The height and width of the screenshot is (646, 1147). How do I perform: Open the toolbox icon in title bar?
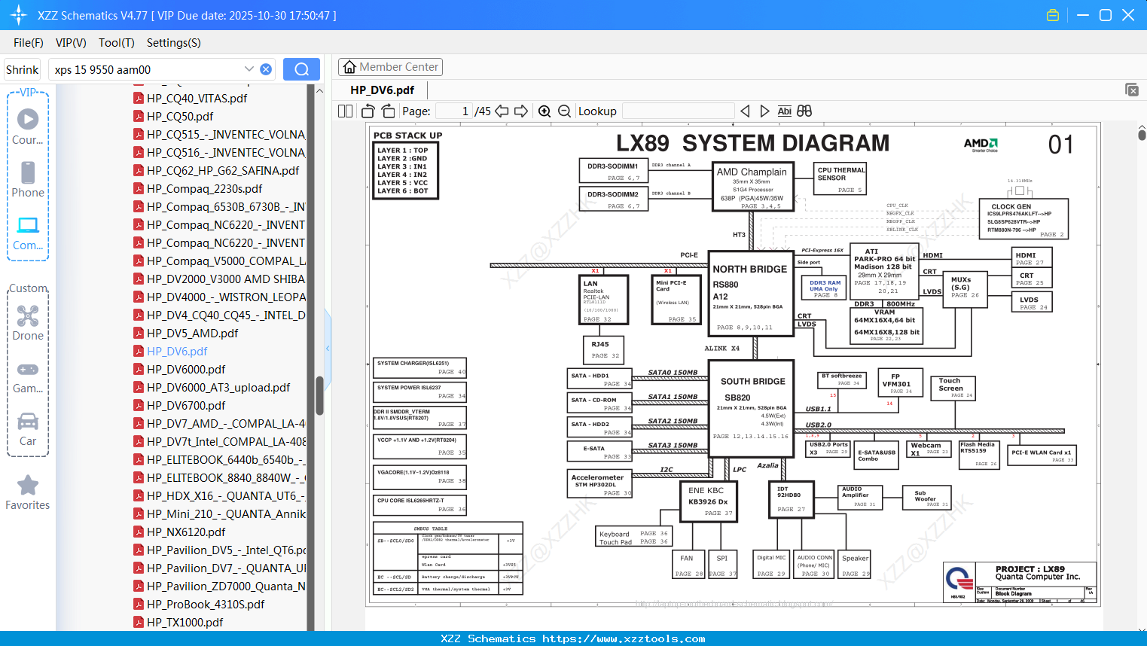pyautogui.click(x=1053, y=15)
